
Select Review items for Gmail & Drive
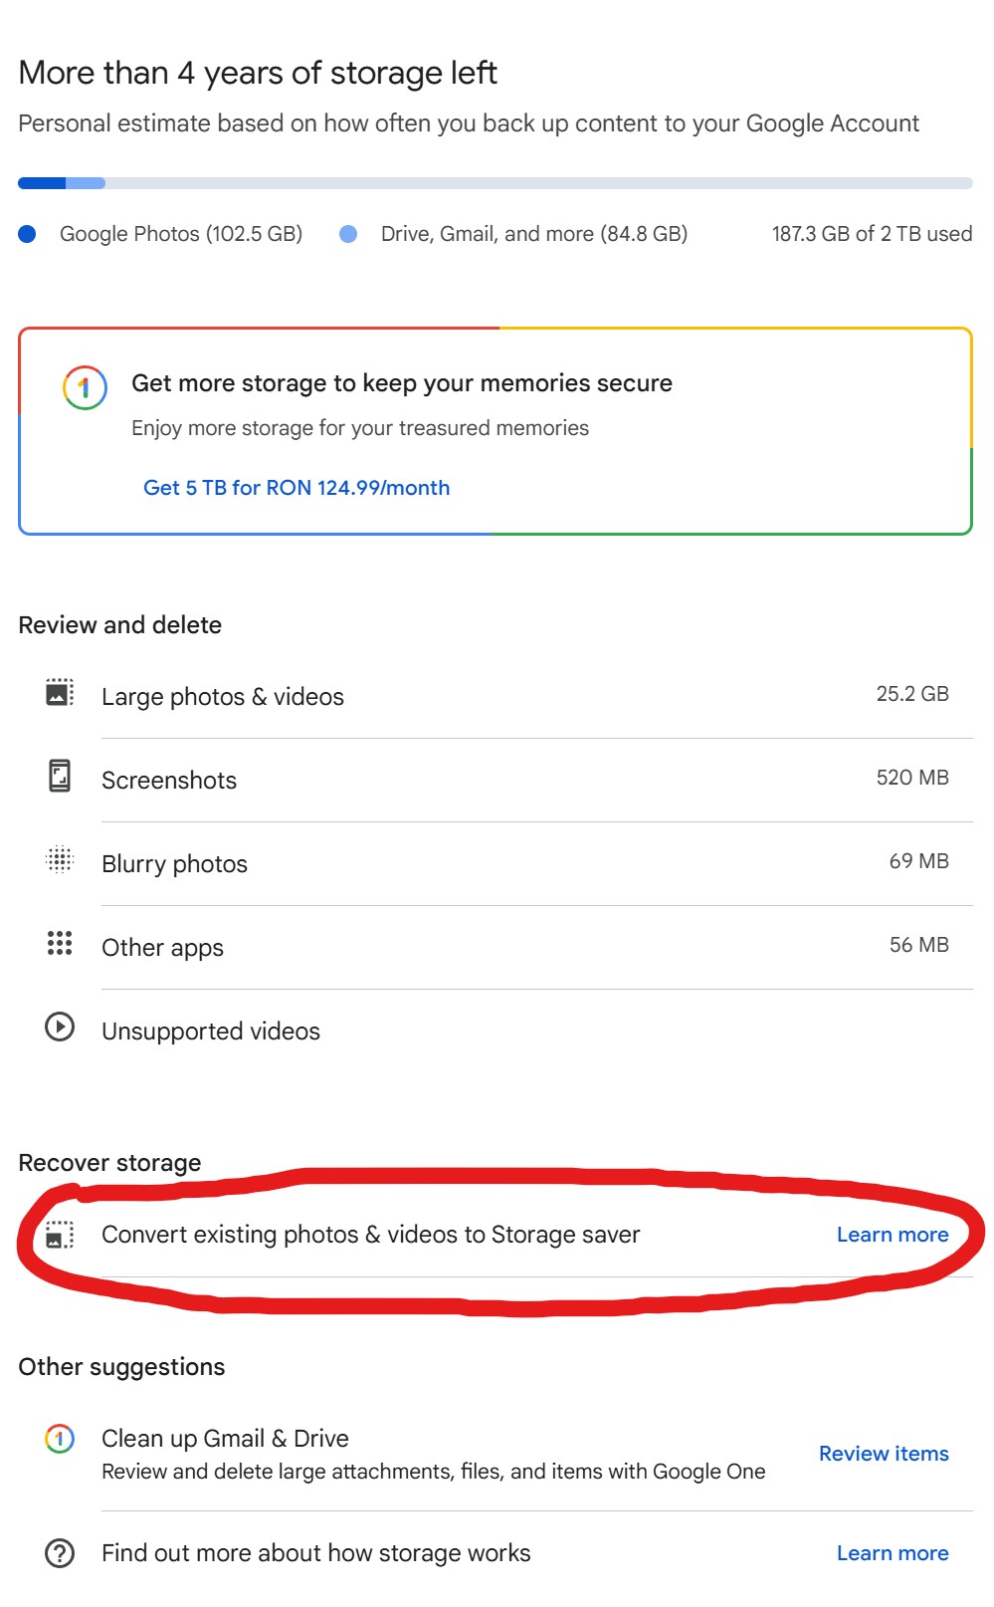pyautogui.click(x=884, y=1454)
